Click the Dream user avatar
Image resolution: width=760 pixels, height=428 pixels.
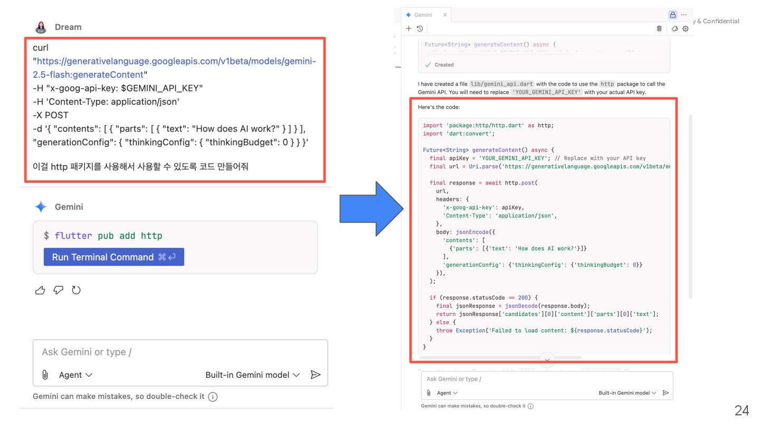41,27
